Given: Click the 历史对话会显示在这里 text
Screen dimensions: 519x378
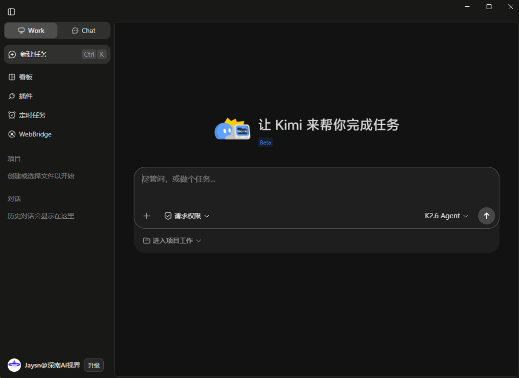Looking at the screenshot, I should click(x=41, y=216).
